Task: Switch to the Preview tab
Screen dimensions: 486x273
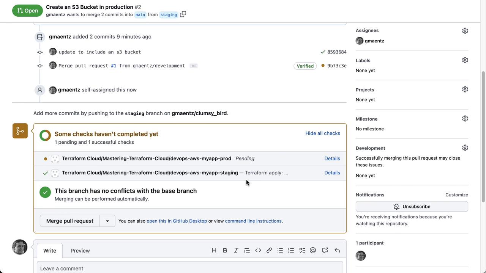Action: [80, 251]
